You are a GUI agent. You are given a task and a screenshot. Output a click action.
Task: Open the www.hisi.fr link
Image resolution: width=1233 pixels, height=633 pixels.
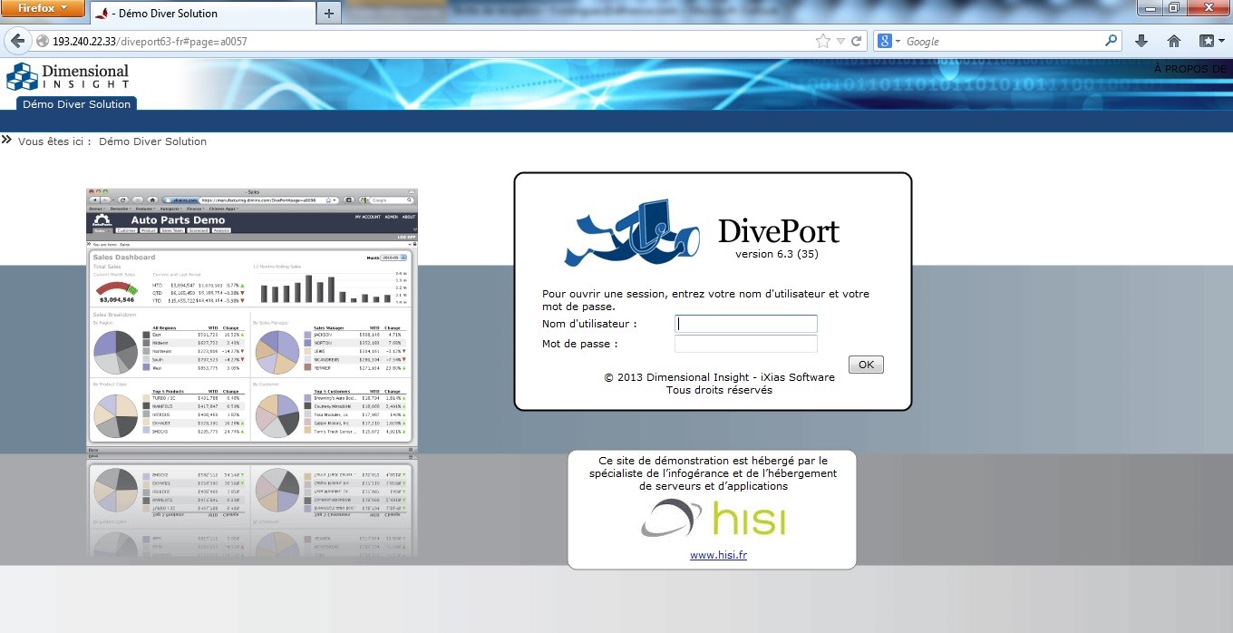[x=718, y=555]
